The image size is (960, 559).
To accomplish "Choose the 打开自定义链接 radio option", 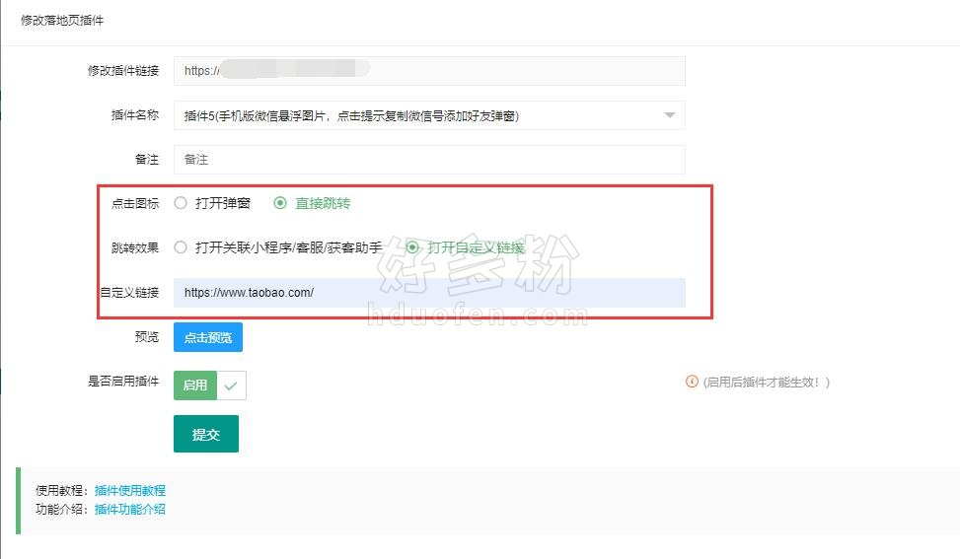I will click(412, 247).
